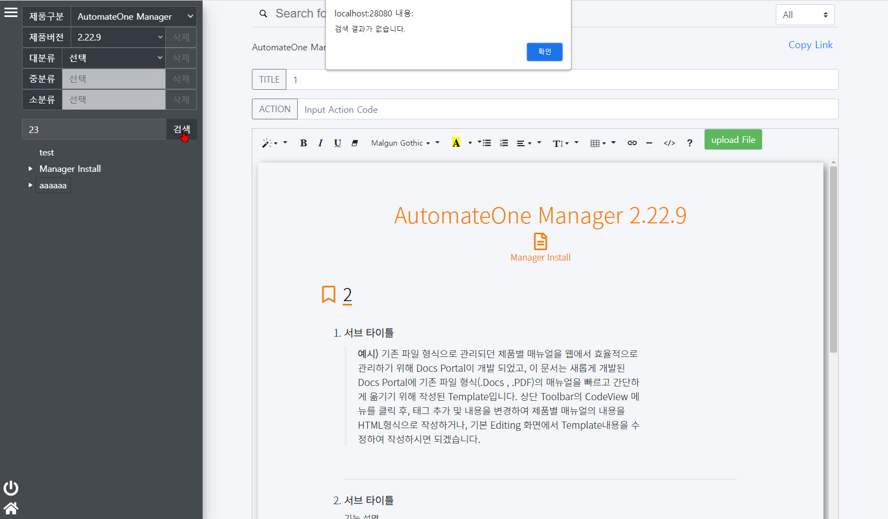Open the hamburger menu
This screenshot has width=888, height=519.
[x=11, y=12]
